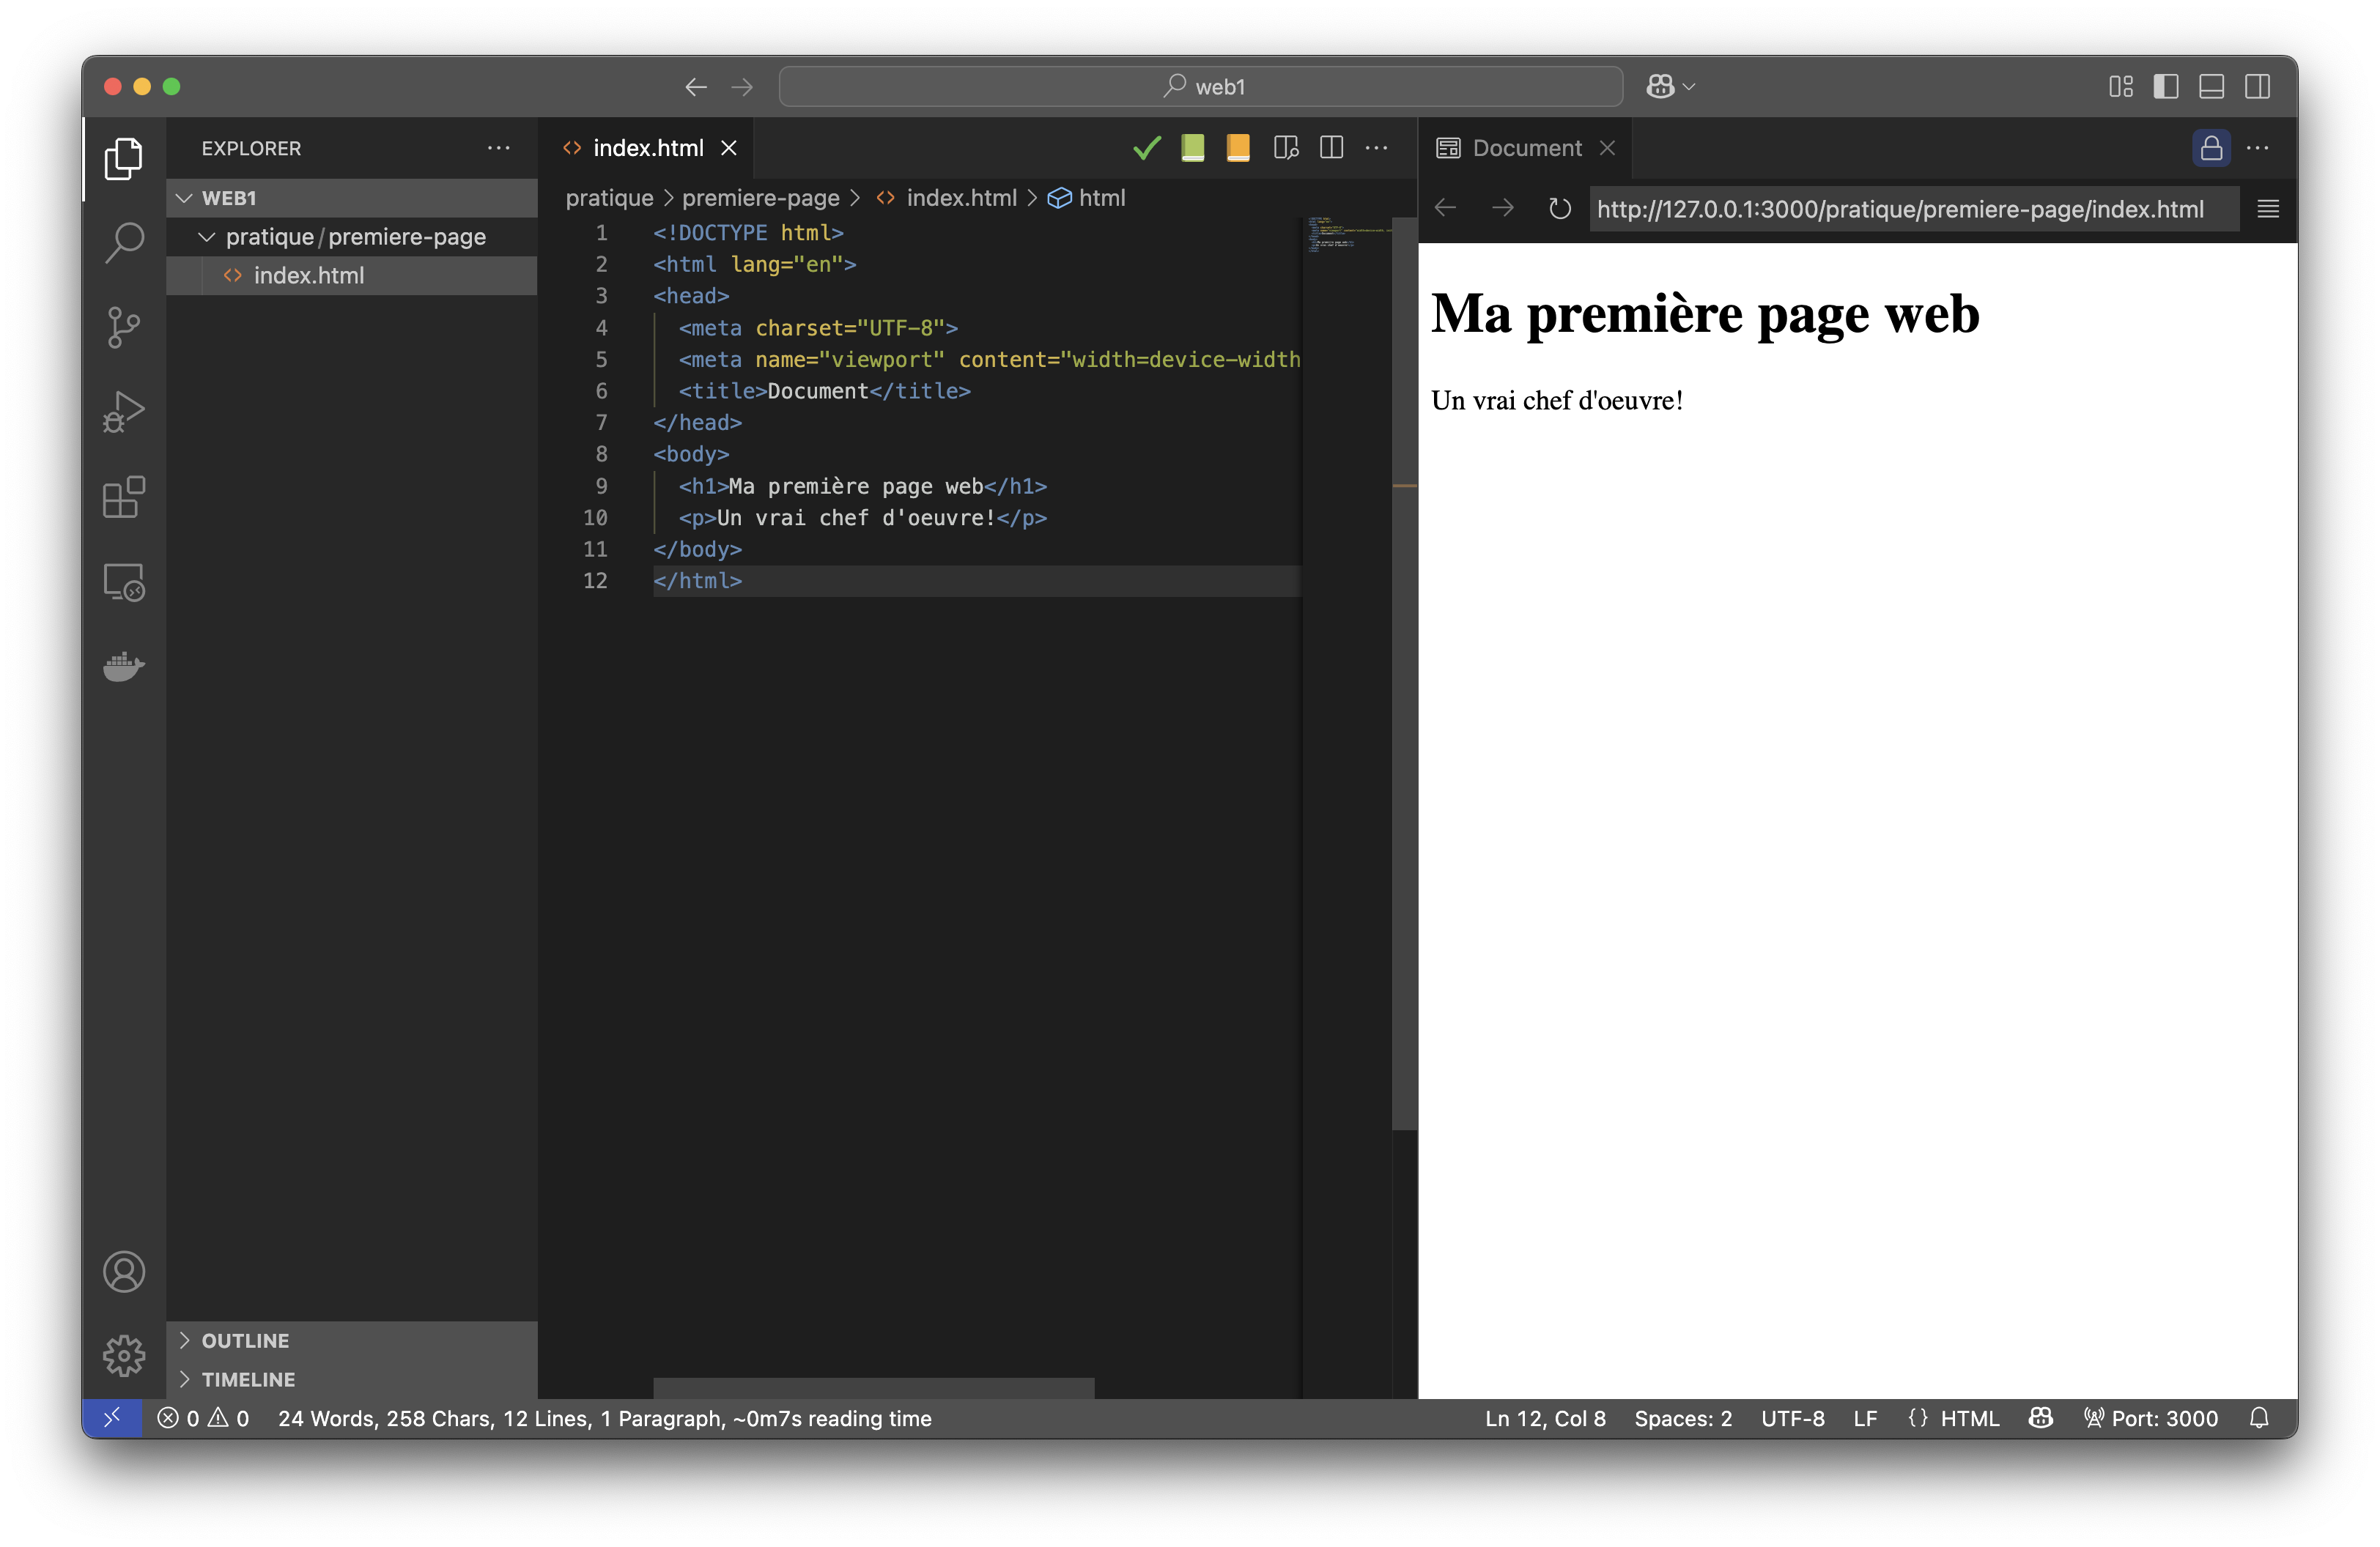Image resolution: width=2380 pixels, height=1547 pixels.
Task: Open the Explorer view in activity bar
Action: tap(124, 159)
